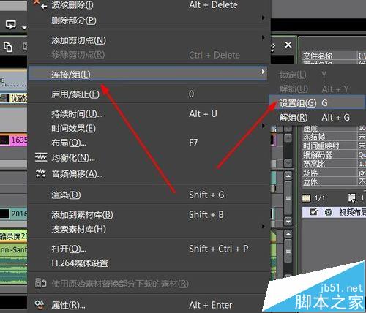Open 持续时间(U)... dialog entry
The image size is (366, 313).
(149, 114)
